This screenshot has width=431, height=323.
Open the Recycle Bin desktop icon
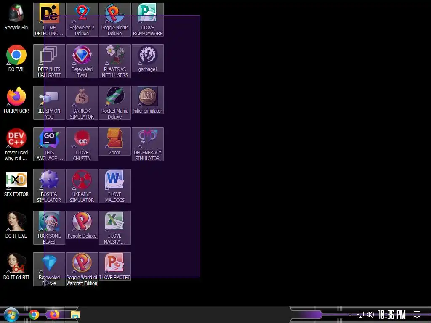tap(16, 17)
